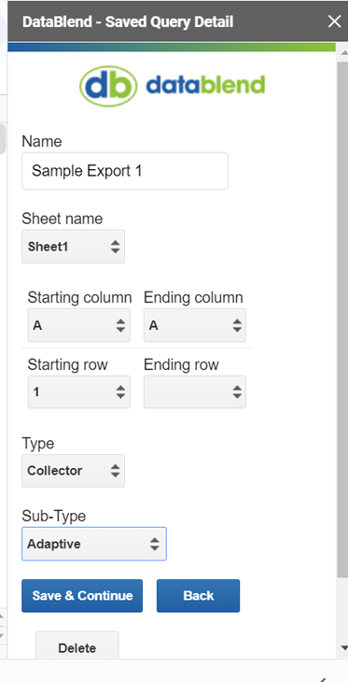Focus the Name field with Sample Export 1

(x=125, y=171)
